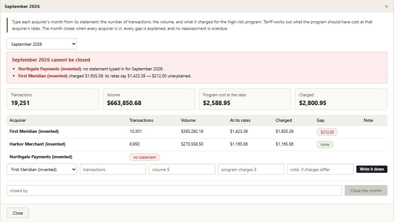Image resolution: width=394 pixels, height=222 pixels.
Task: Click the September 2026 cannot be closed heading
Action: tap(51, 60)
